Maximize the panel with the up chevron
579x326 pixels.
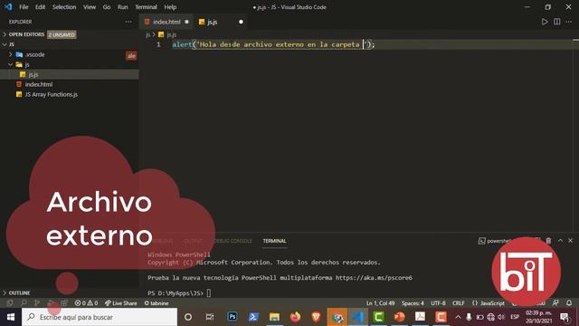pyautogui.click(x=561, y=241)
